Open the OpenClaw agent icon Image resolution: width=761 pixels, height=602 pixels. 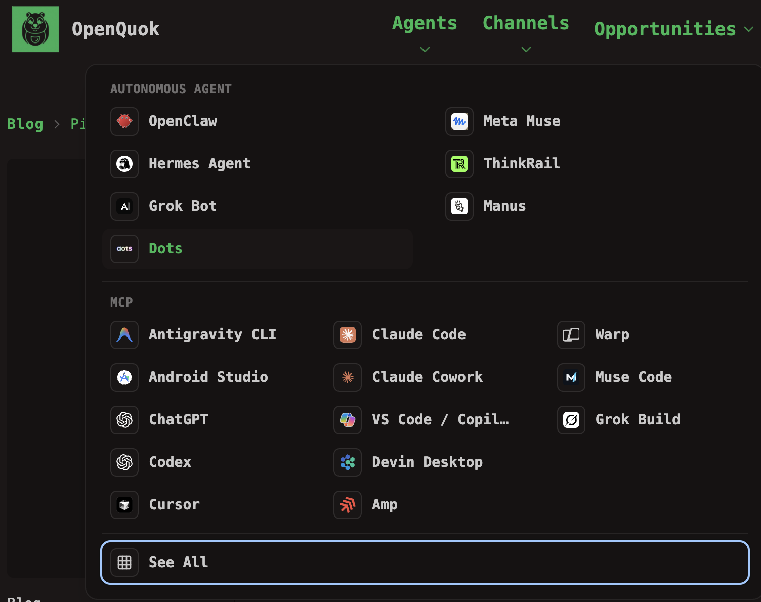click(x=124, y=121)
